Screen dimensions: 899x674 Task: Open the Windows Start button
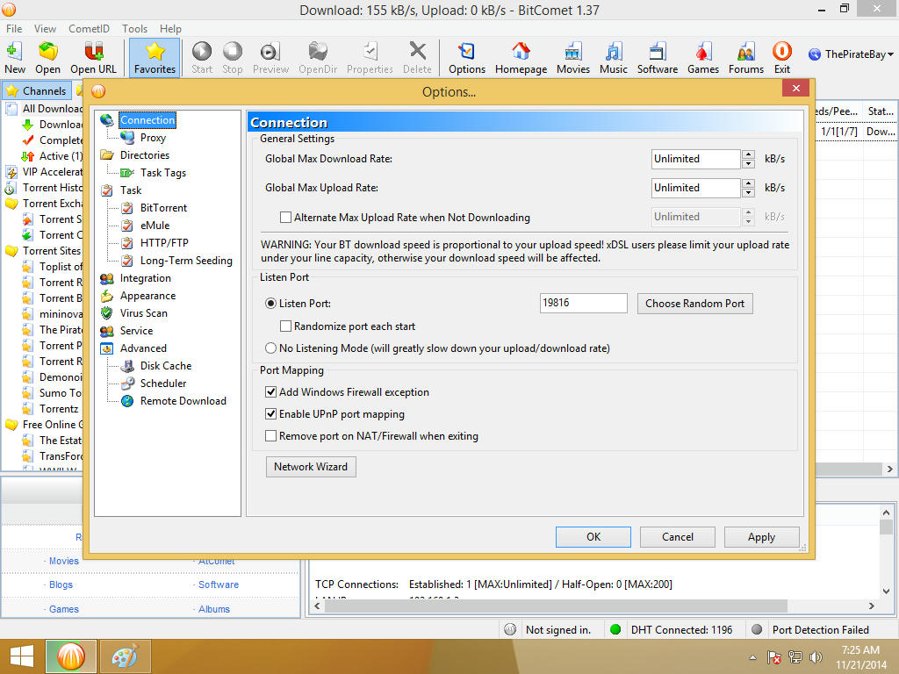coord(21,656)
